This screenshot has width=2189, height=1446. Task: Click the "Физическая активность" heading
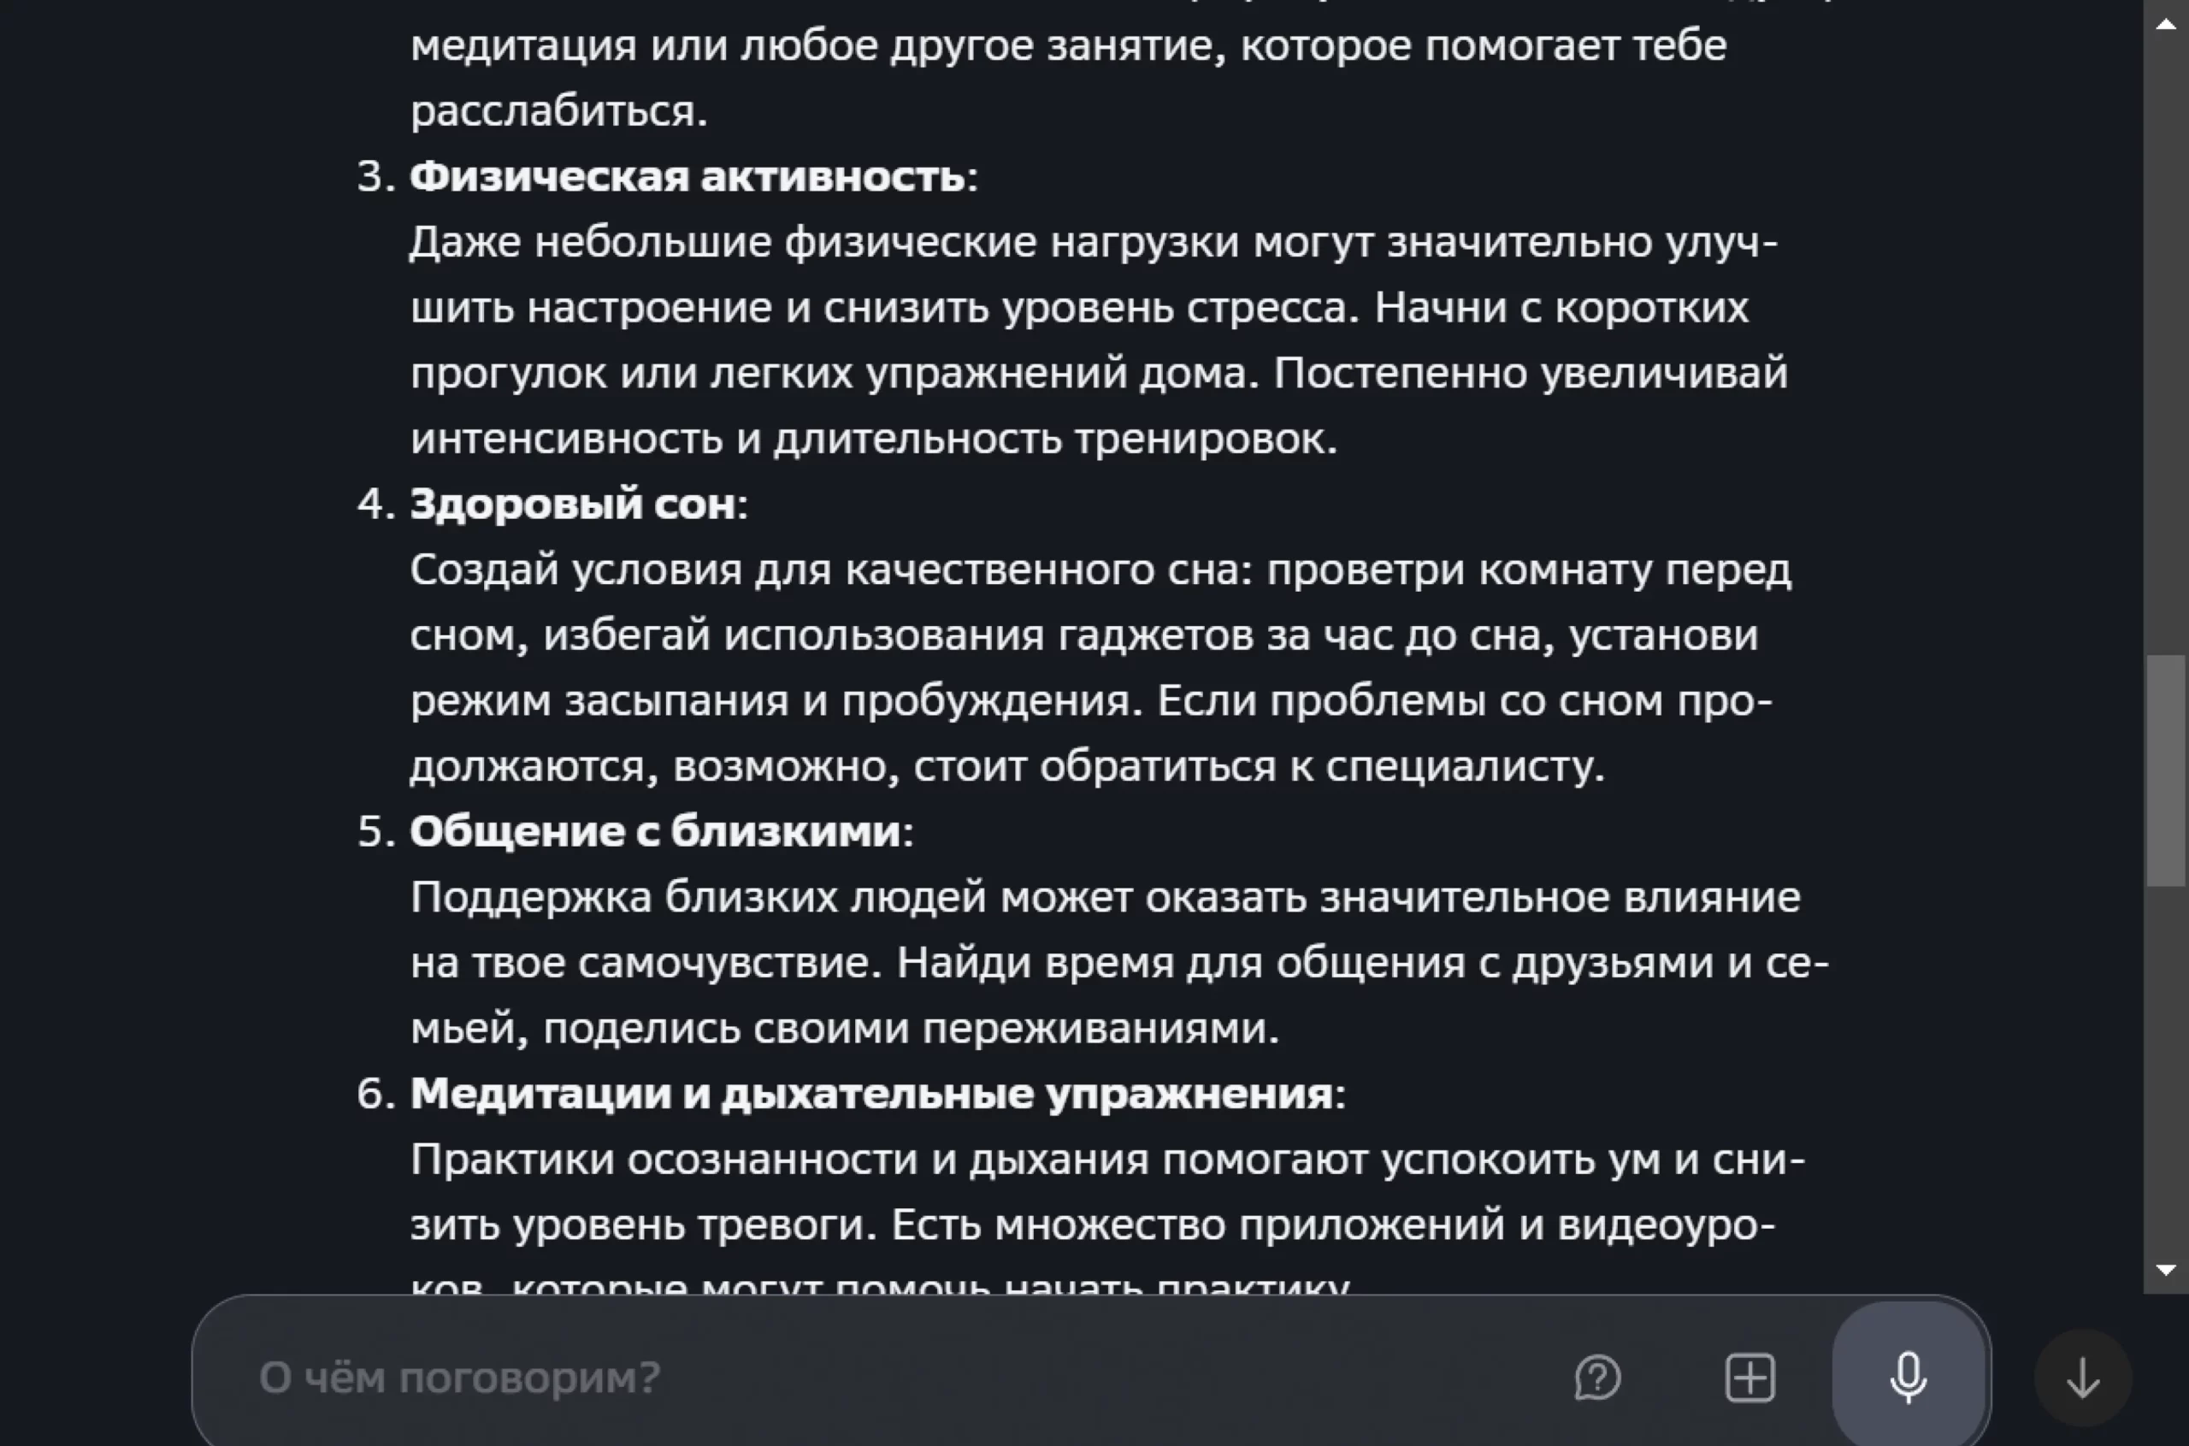[687, 176]
